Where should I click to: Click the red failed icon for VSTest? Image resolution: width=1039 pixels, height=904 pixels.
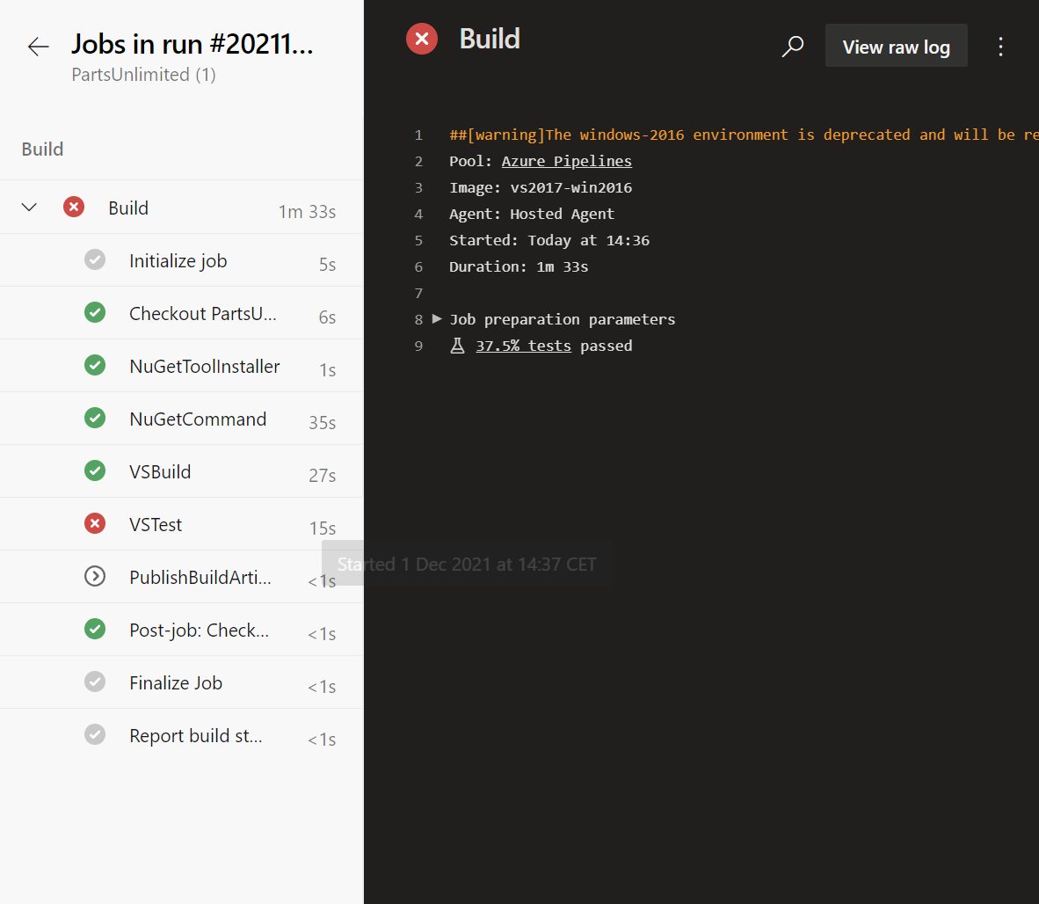point(95,523)
